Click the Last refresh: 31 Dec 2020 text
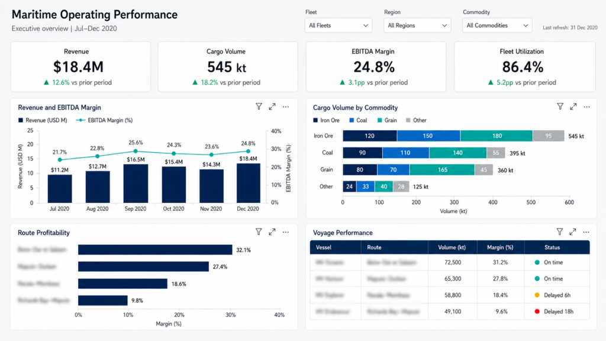Screen dimensions: 606x341 (570, 27)
